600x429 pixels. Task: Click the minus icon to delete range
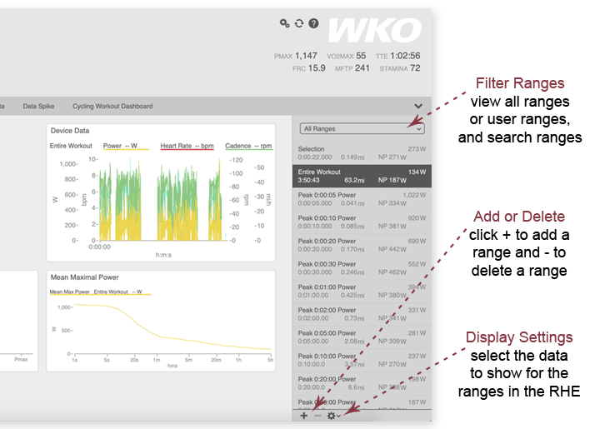coord(317,416)
